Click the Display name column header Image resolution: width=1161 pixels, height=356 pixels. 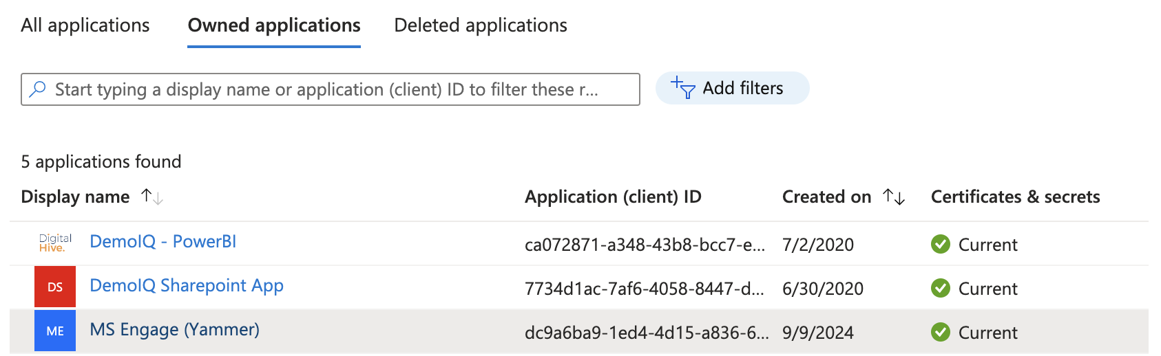(75, 197)
